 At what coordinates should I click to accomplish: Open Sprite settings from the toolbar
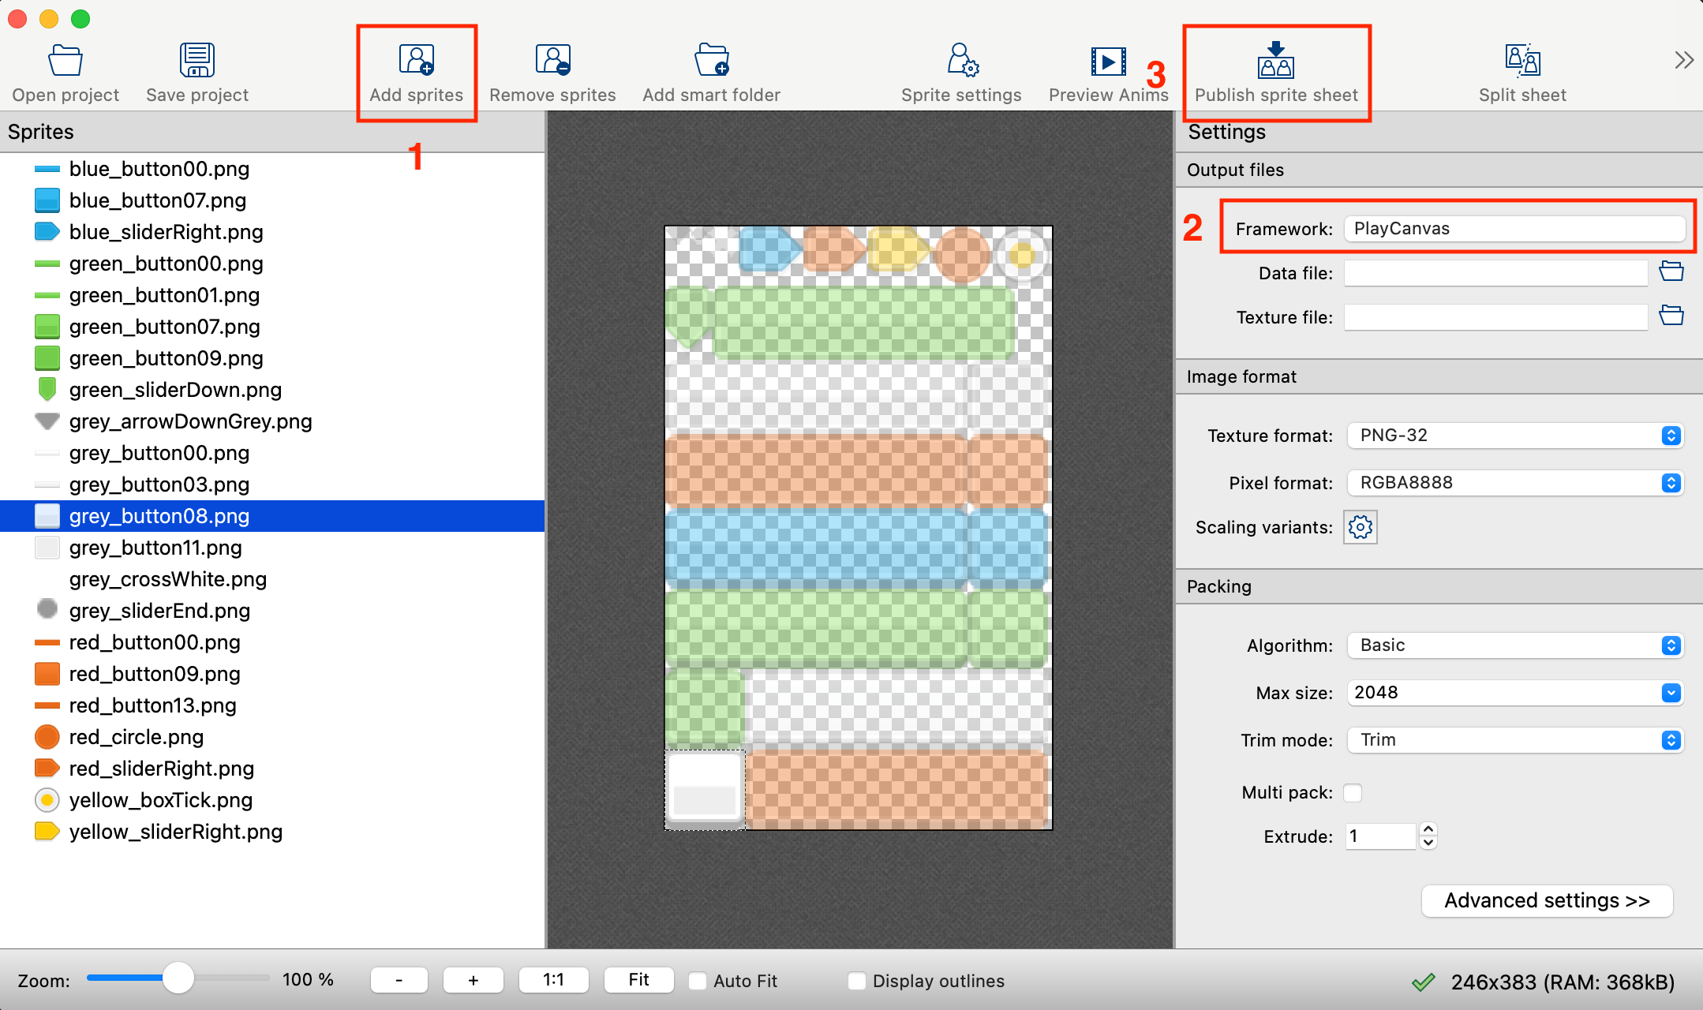(961, 61)
